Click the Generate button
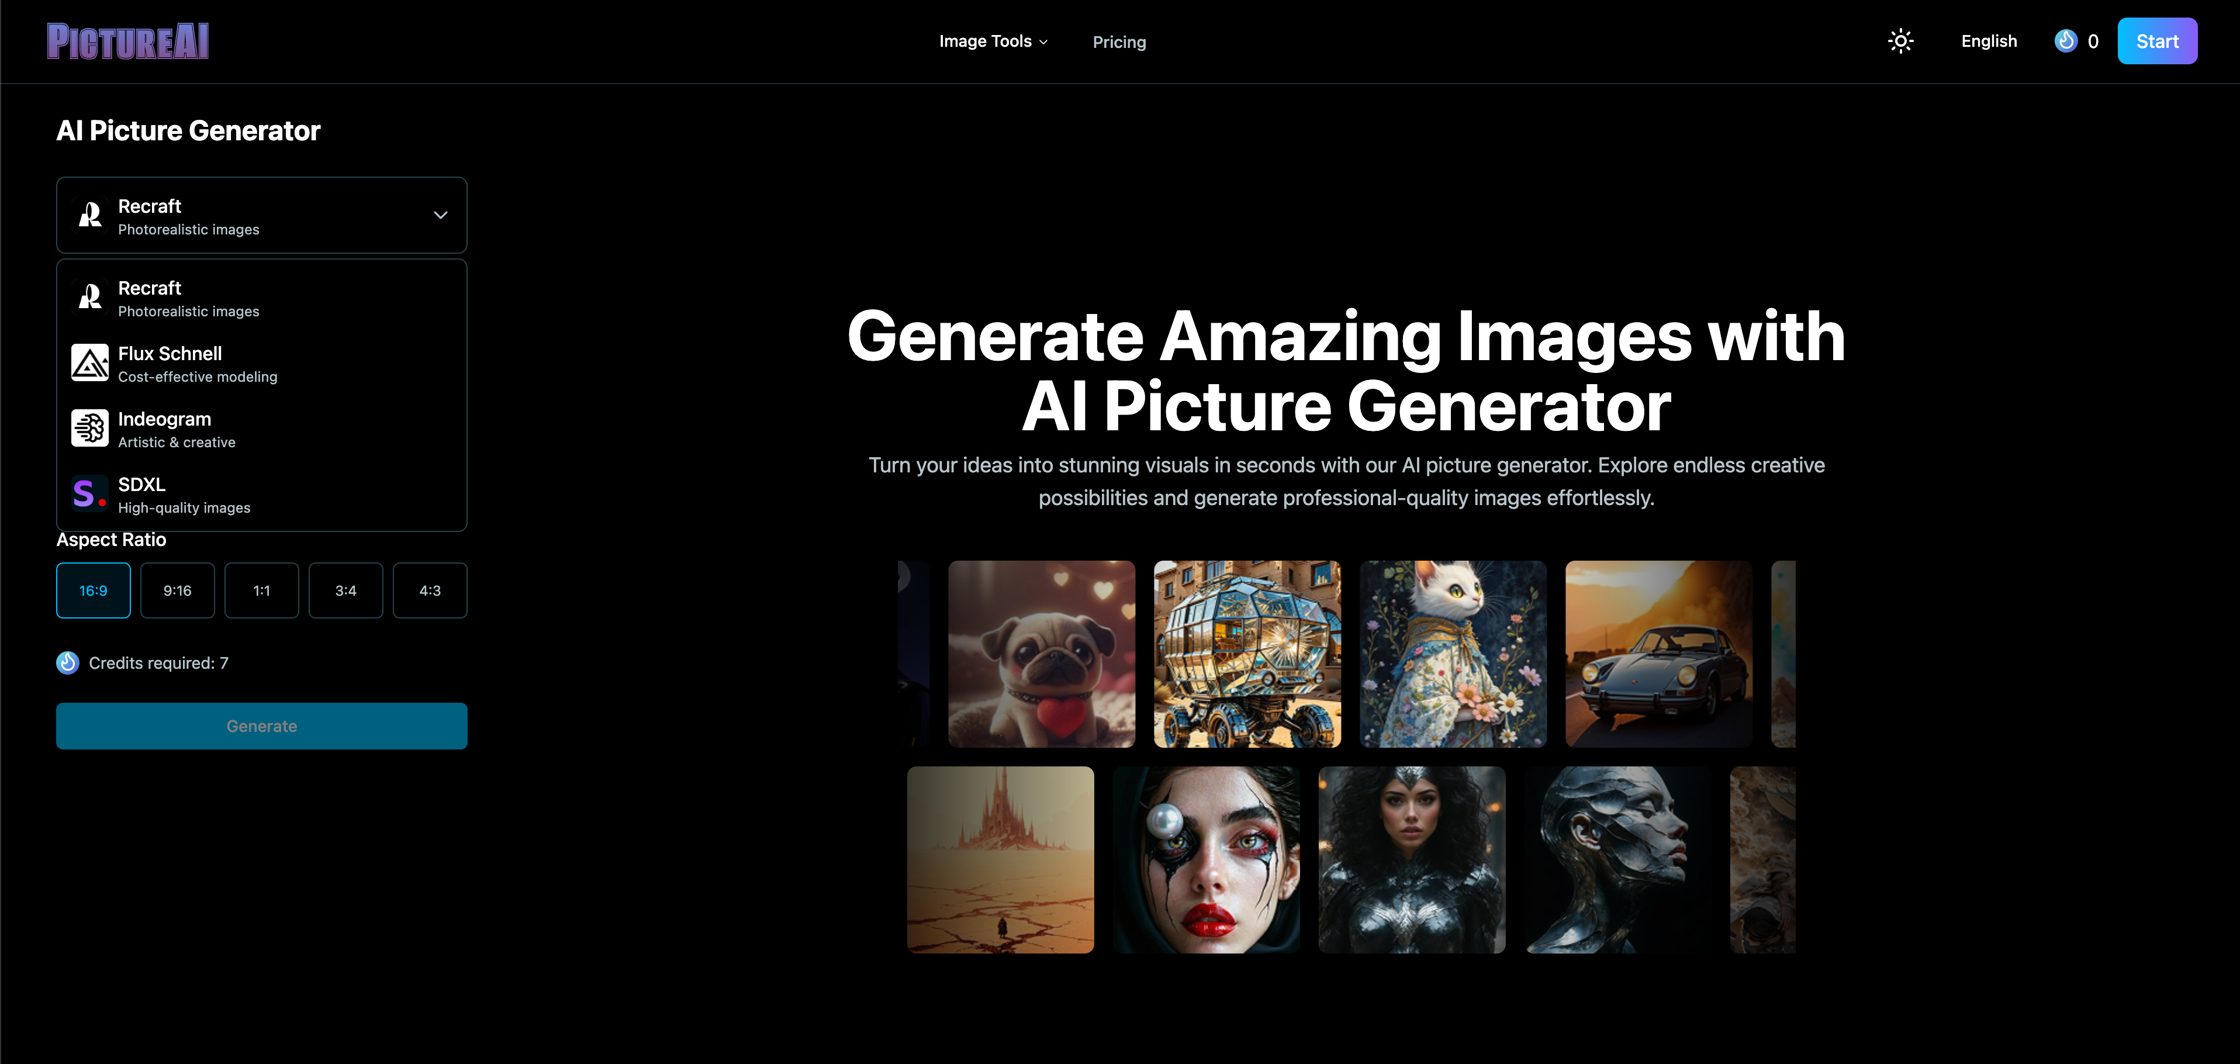The width and height of the screenshot is (2240, 1064). 261,726
